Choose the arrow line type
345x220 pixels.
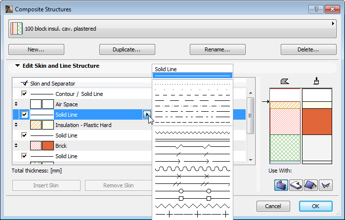193,162
